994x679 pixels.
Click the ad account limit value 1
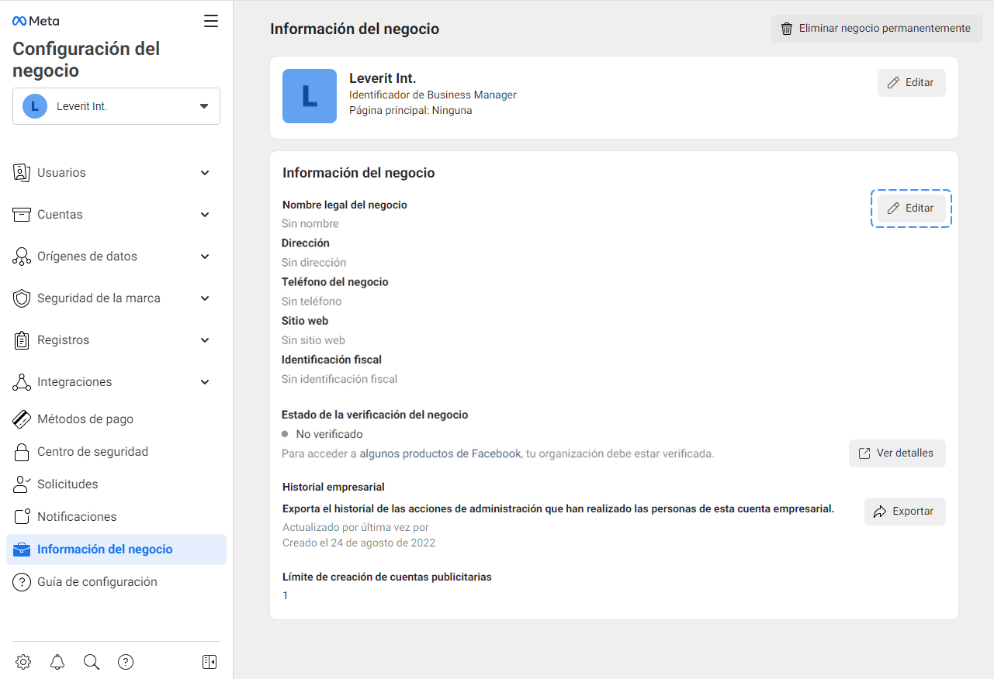[286, 596]
